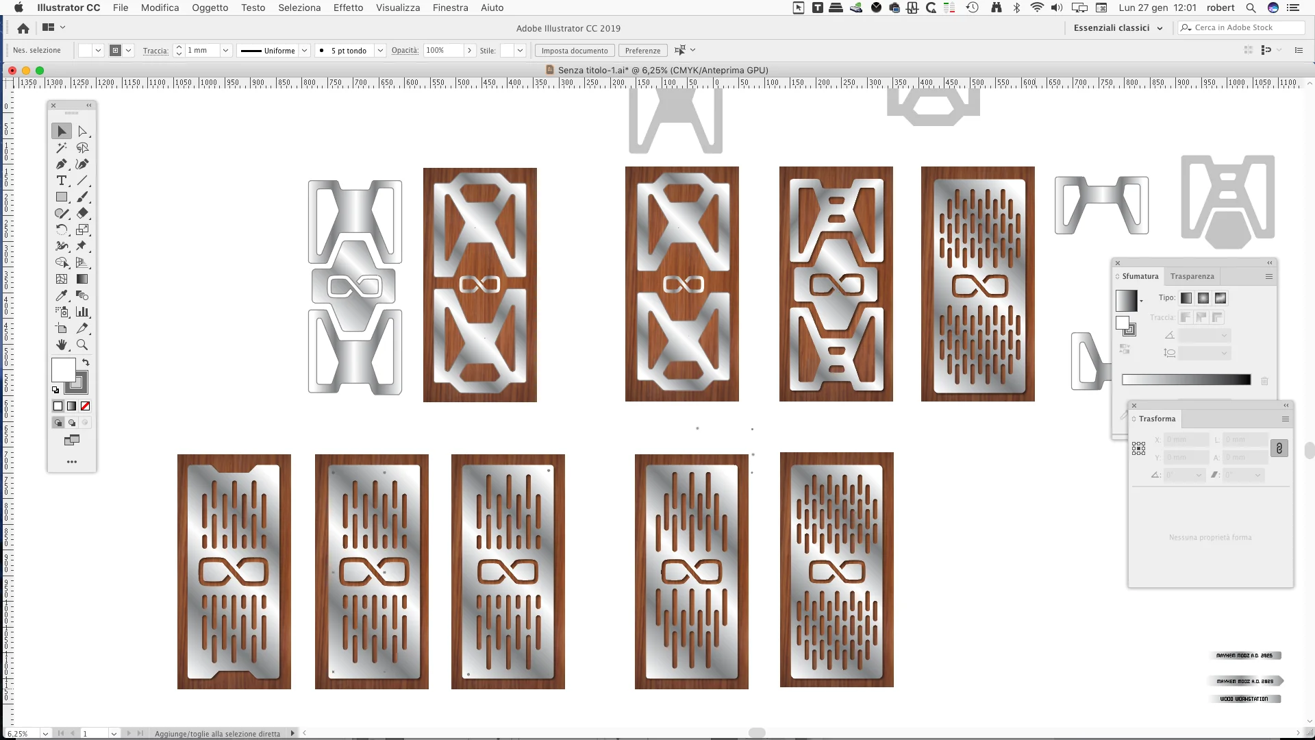Choose freeform gradient type in Sfumatura
This screenshot has height=740, width=1315.
click(1220, 298)
